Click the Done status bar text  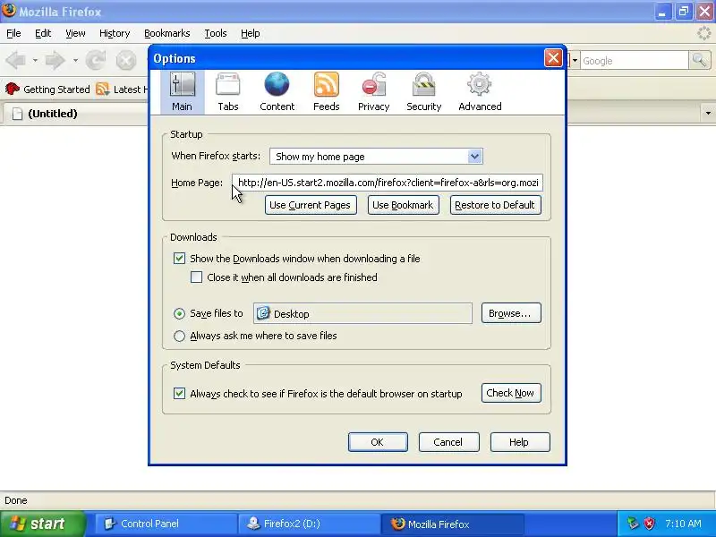click(x=16, y=500)
